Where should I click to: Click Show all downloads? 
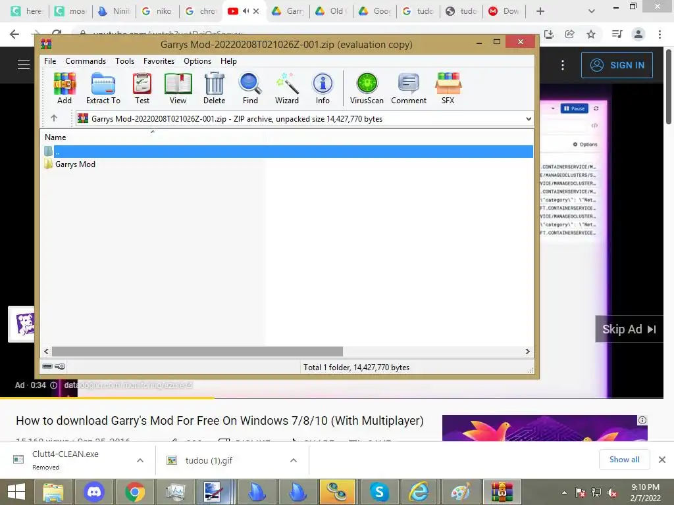(x=624, y=460)
